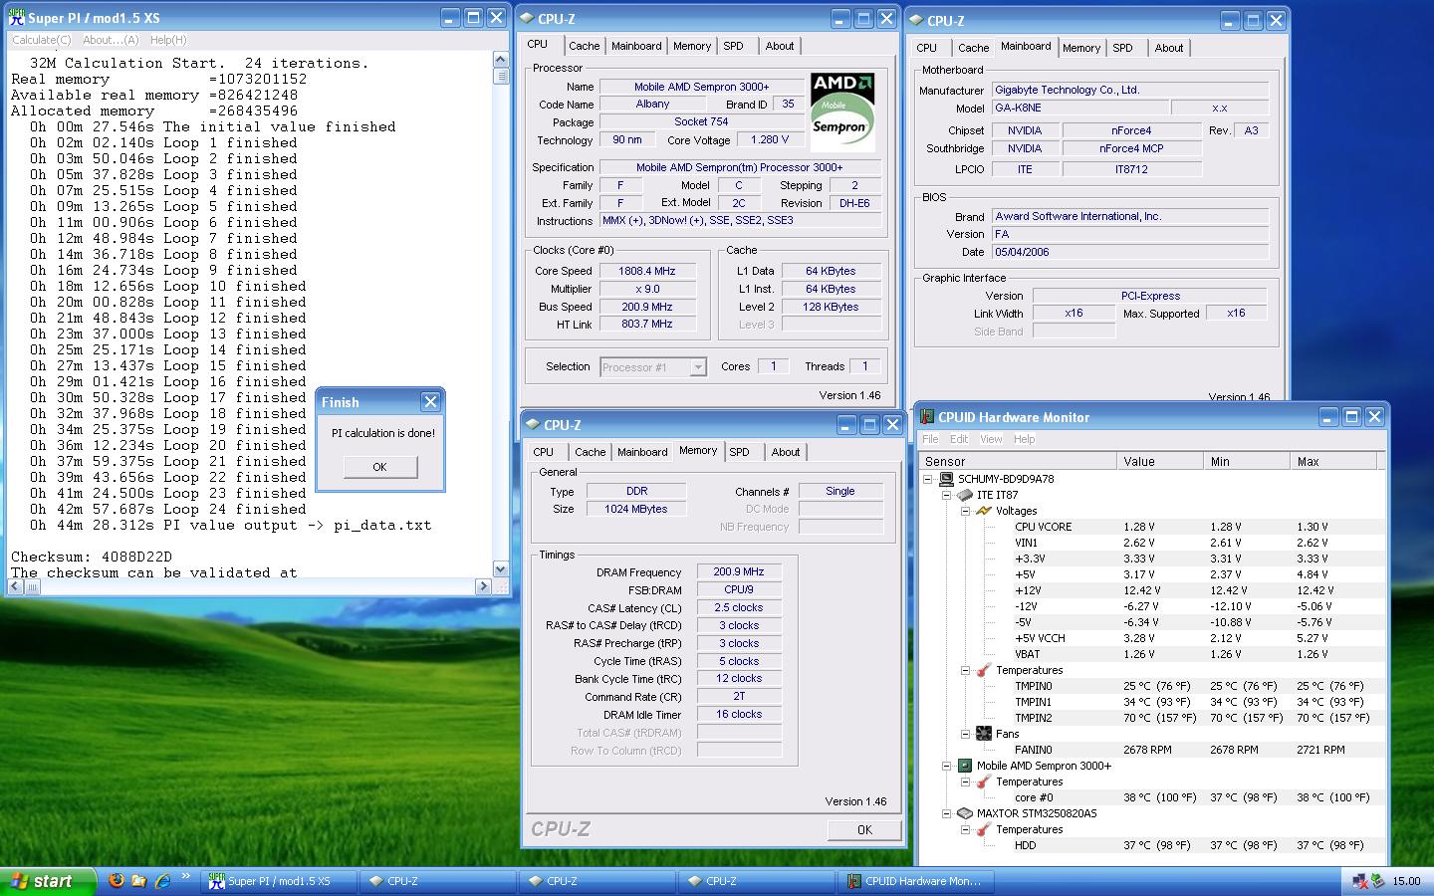
Task: Click title icon of CPU-Z Mainboard window
Action: 915,20
